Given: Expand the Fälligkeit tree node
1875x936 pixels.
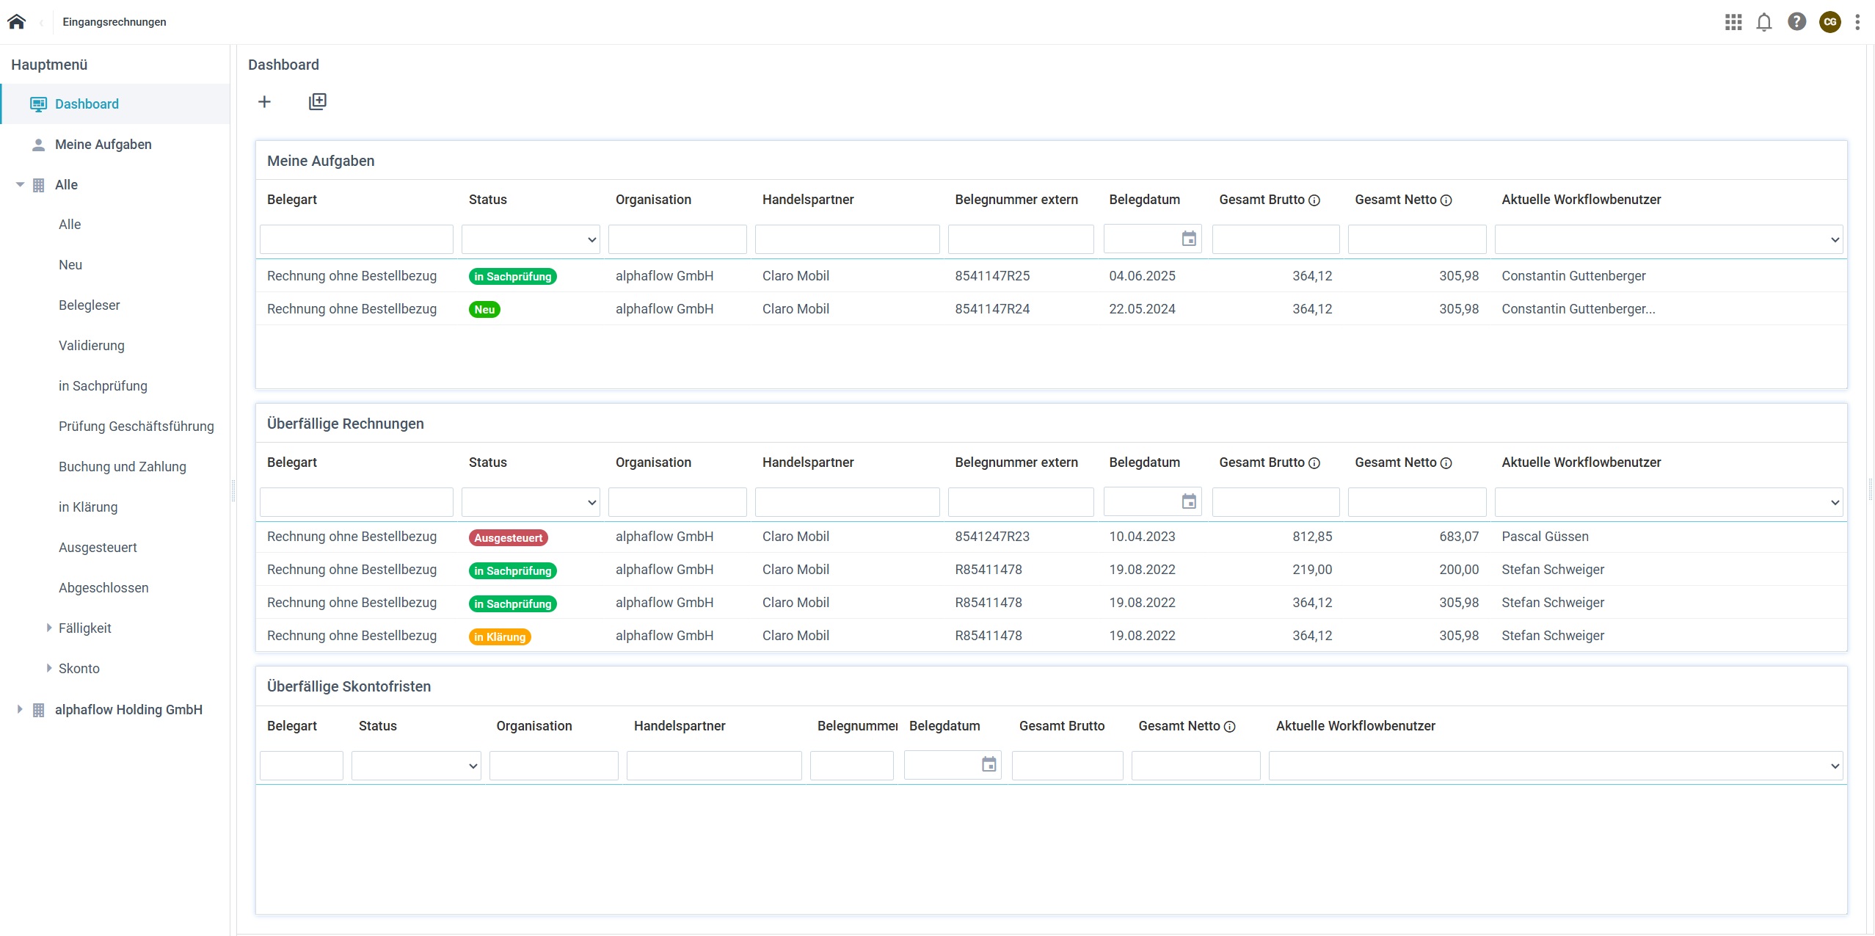Looking at the screenshot, I should point(49,628).
